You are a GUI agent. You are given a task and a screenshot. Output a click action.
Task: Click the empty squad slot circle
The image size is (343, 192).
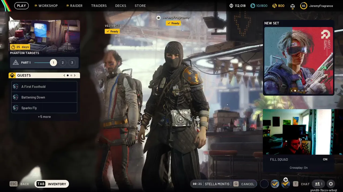pyautogui.click(x=264, y=184)
